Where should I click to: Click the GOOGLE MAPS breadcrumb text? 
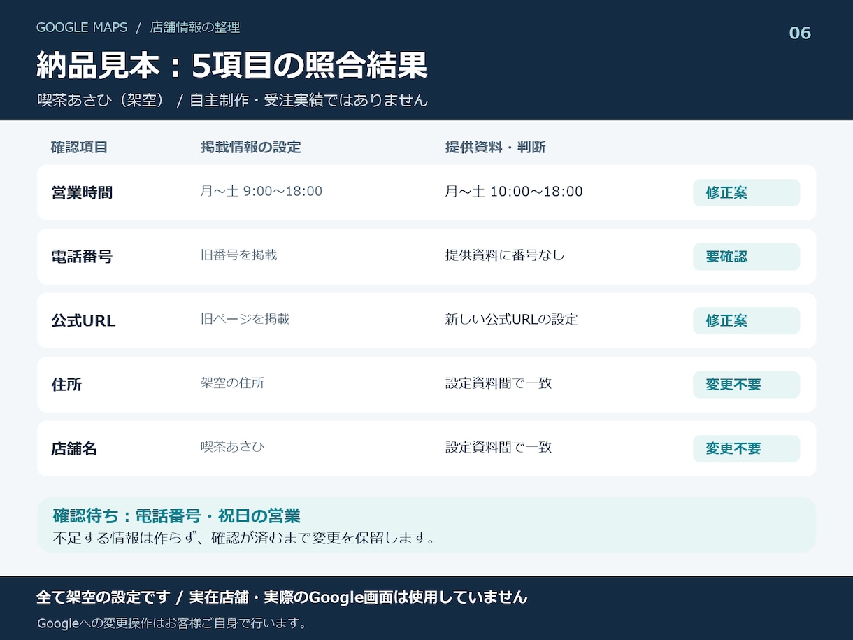(x=82, y=27)
